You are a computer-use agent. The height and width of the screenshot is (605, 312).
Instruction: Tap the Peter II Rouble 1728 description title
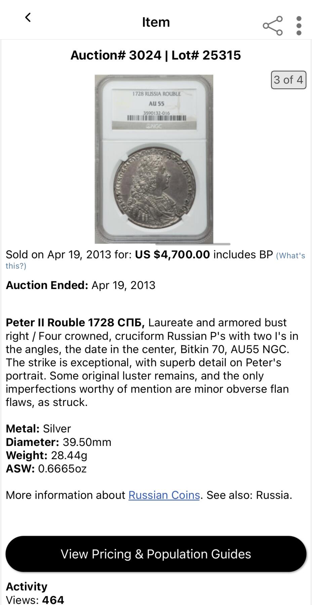(75, 322)
